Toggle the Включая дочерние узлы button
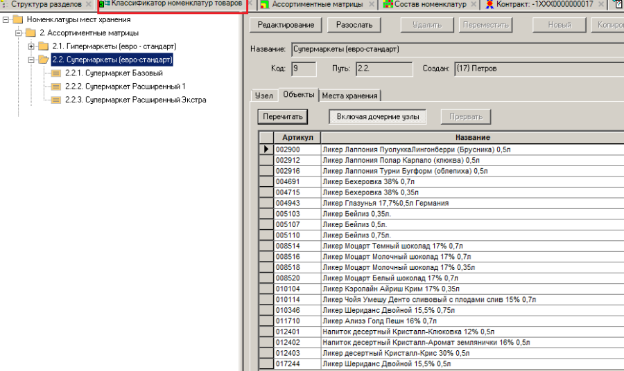This screenshot has height=371, width=624. 378,117
